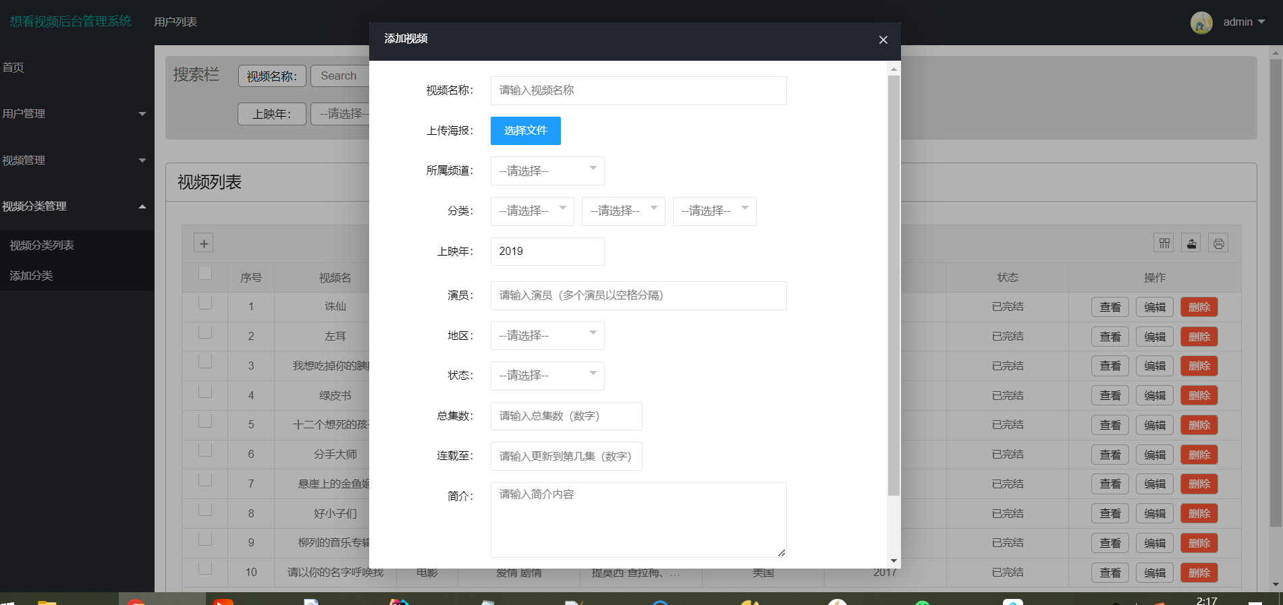This screenshot has width=1283, height=605.
Task: Open the column filter grid icon
Action: point(1164,243)
